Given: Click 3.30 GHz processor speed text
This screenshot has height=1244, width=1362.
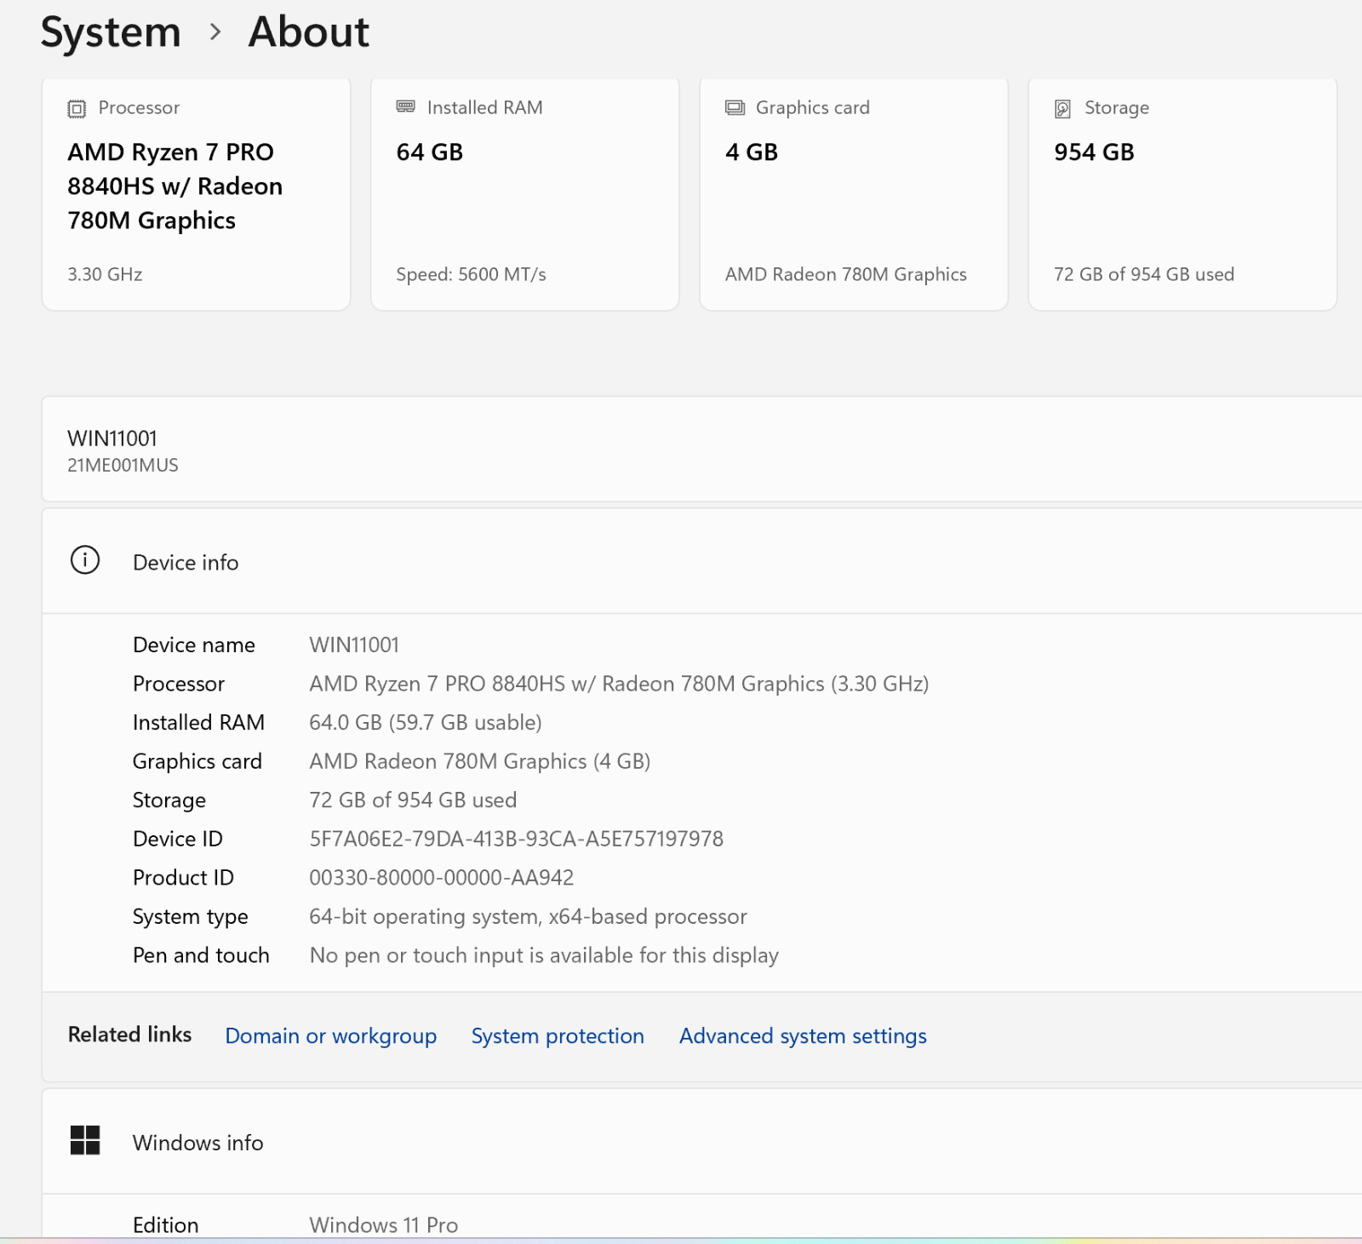Looking at the screenshot, I should click(x=105, y=274).
